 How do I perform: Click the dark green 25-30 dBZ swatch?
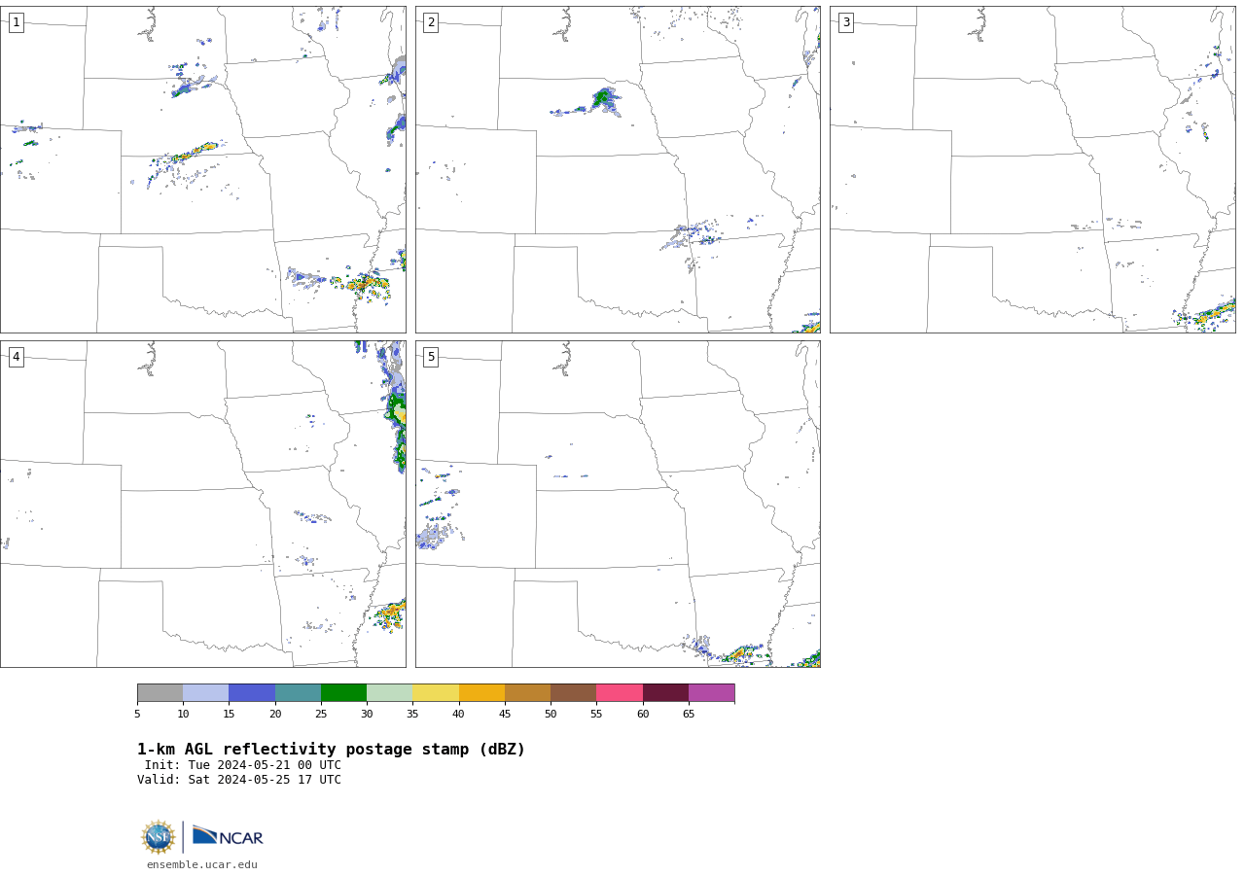coord(343,693)
